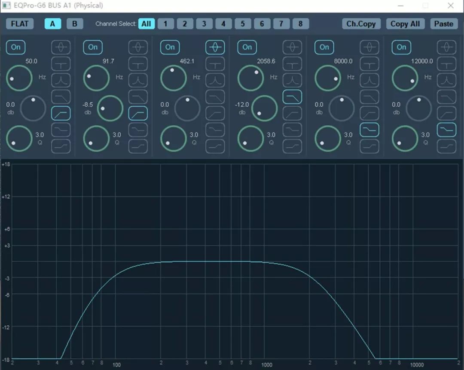Viewport: 464px width, 370px height.
Task: Turn off the 12000.0 Hz band On switch
Action: pyautogui.click(x=401, y=47)
